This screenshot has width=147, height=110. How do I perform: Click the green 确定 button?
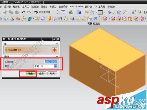click(31, 74)
